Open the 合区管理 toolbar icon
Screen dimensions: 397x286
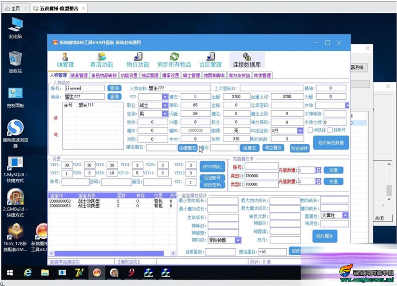(210, 60)
